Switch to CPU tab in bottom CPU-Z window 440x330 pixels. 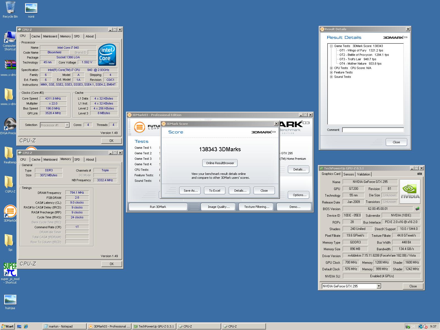(23, 159)
